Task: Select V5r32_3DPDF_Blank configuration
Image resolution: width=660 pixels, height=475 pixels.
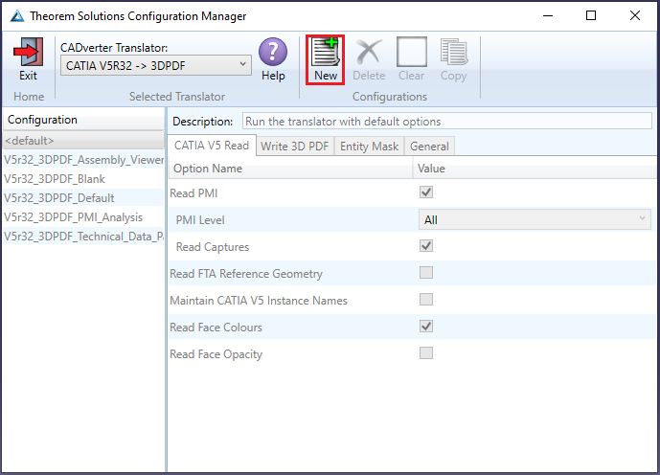Action: pos(83,179)
